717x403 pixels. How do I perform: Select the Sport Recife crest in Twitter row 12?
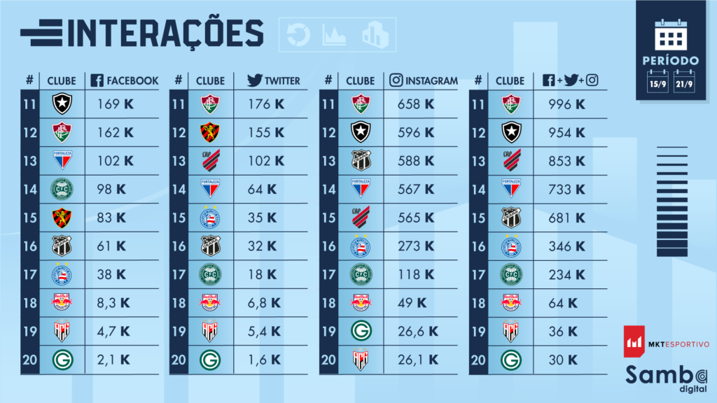tap(210, 132)
